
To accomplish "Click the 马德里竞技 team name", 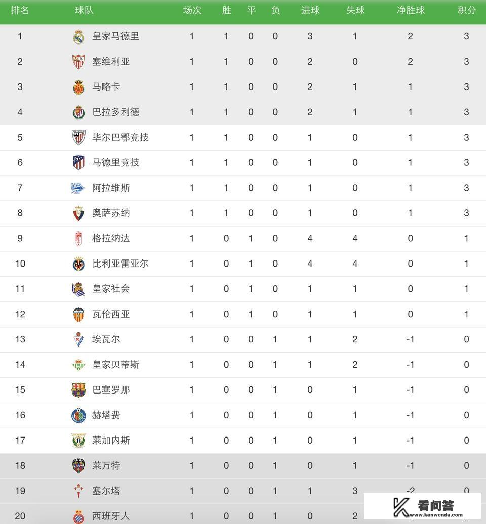I will (115, 163).
